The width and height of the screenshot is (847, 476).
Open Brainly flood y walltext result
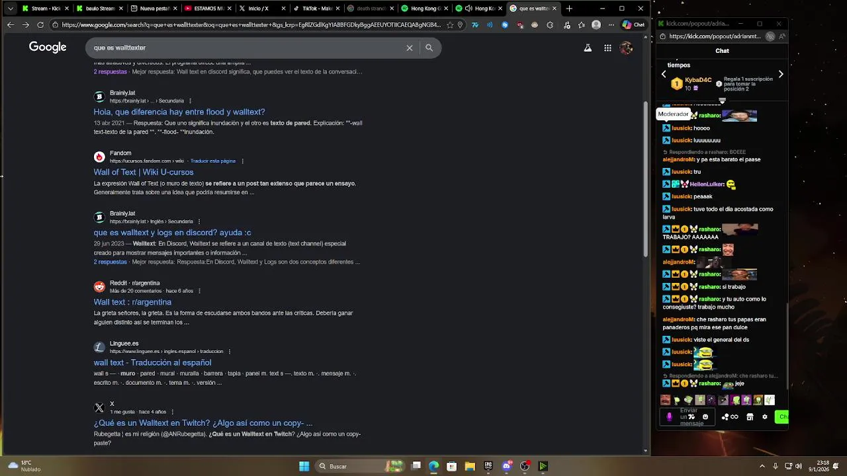179,112
